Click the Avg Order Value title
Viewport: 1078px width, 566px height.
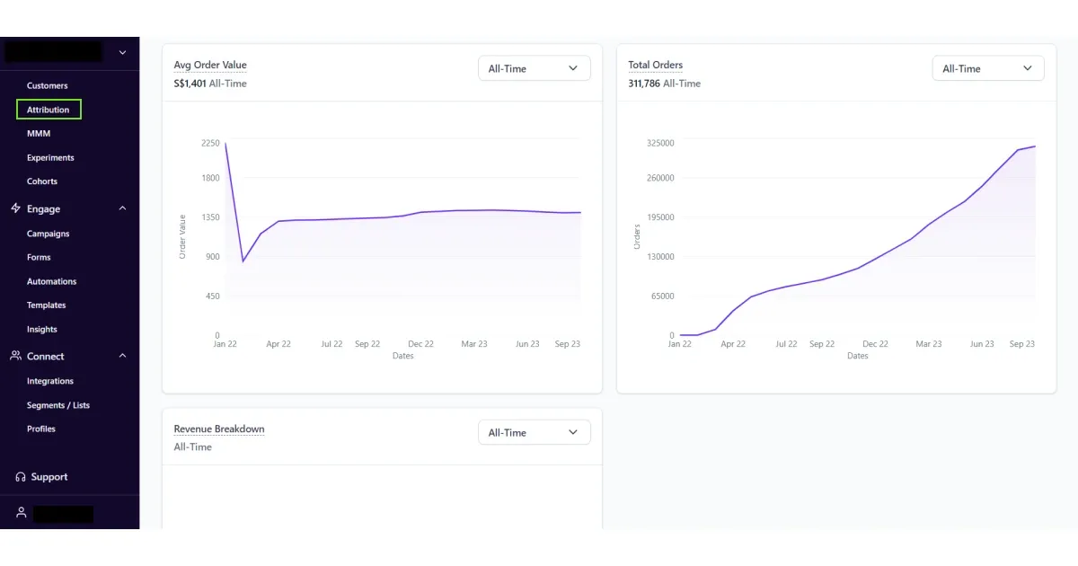pos(210,65)
